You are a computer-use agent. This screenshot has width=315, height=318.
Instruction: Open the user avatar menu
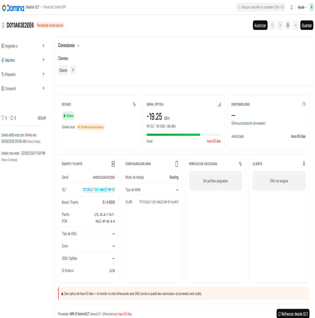pos(311,7)
